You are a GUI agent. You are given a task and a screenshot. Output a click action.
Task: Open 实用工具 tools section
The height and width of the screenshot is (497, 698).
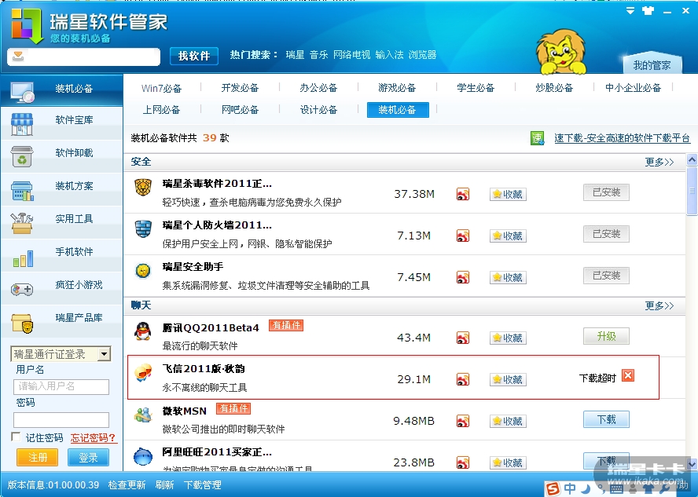tap(61, 221)
